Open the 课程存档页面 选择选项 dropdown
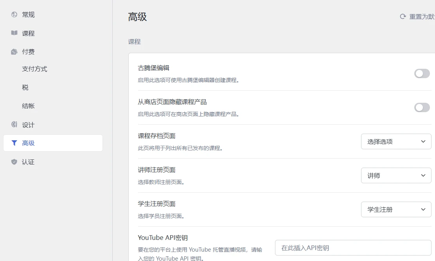This screenshot has width=435, height=261. point(396,141)
